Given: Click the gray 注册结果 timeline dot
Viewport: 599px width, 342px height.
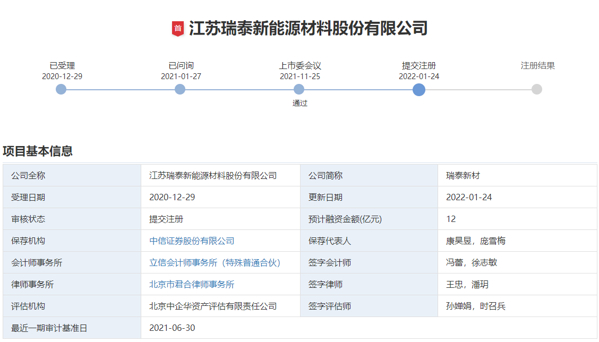Looking at the screenshot, I should pyautogui.click(x=537, y=90).
